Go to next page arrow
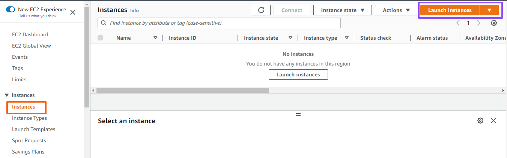Screen dimensions: 507x158 point(478,23)
